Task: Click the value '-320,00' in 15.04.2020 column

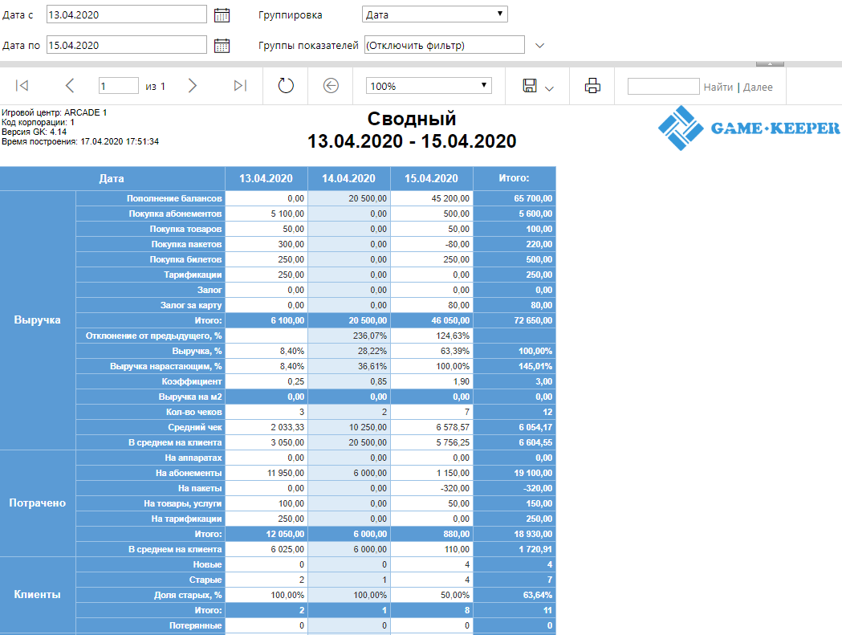Action: [x=454, y=488]
